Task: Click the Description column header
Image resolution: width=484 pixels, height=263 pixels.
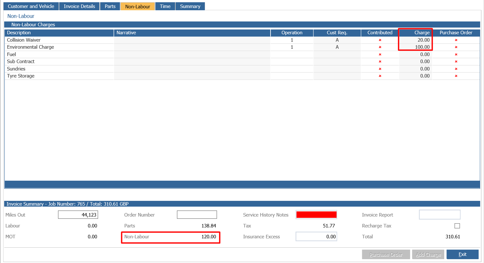Action: point(59,33)
